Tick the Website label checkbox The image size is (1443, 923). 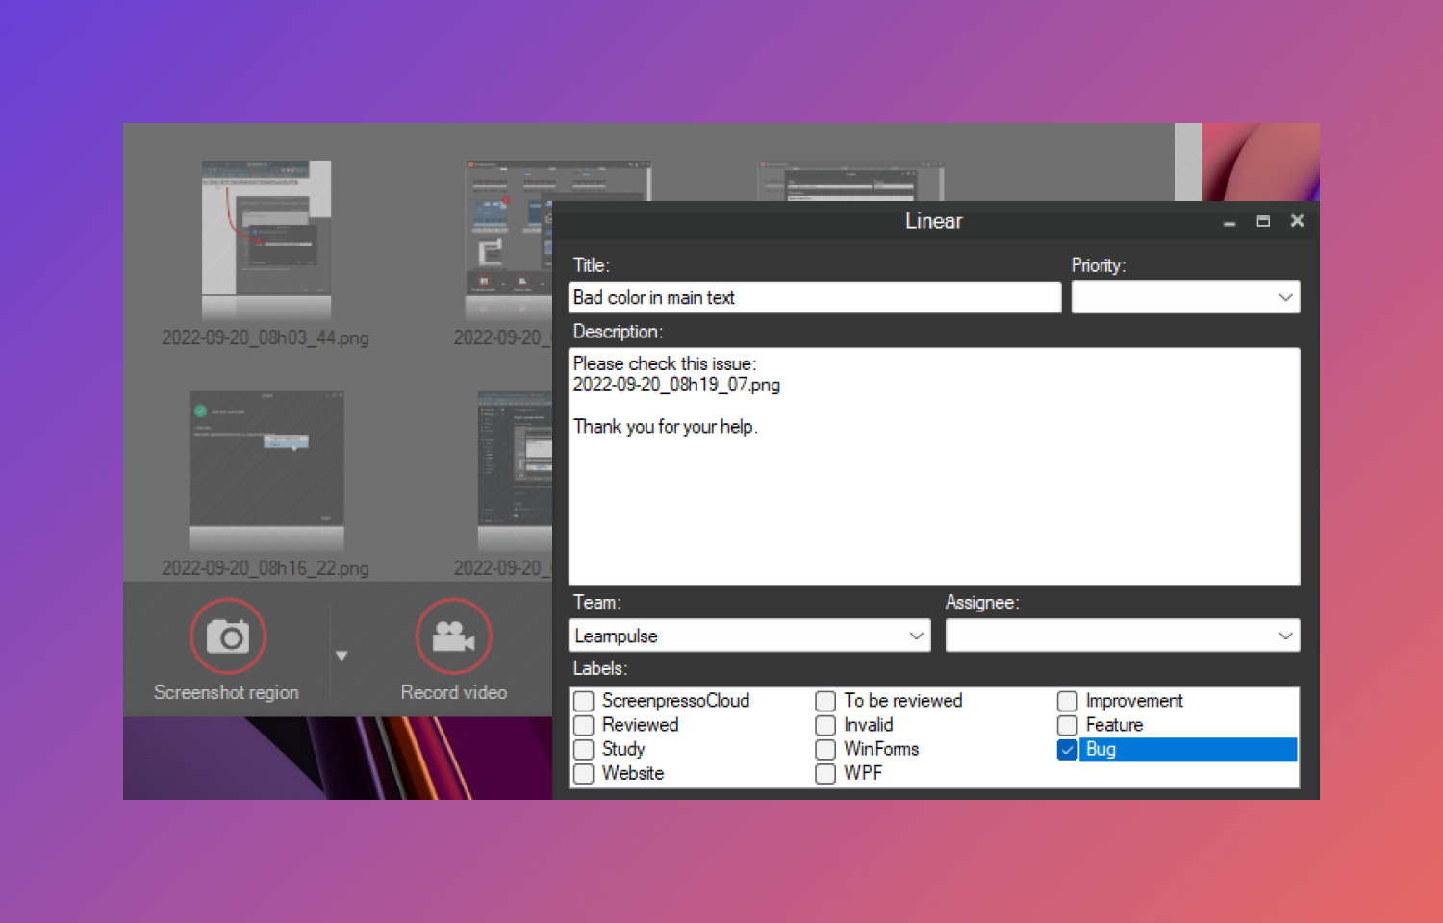tap(583, 773)
